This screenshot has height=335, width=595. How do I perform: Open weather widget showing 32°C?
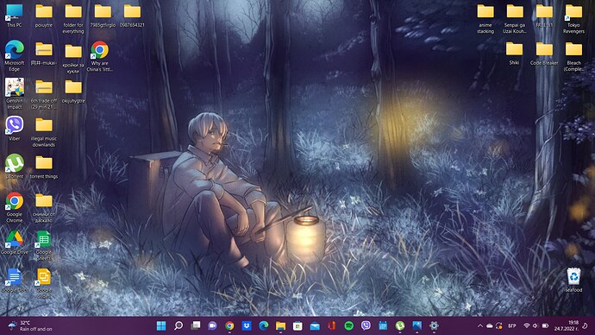coord(30,326)
